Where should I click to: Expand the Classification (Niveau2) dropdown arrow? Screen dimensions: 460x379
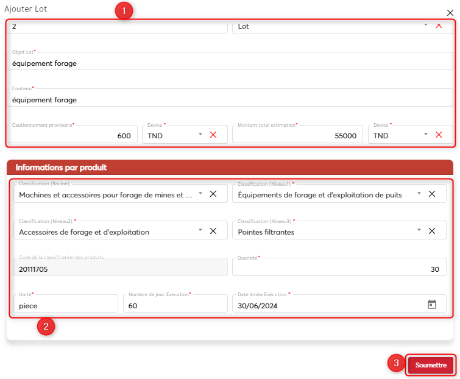[200, 230]
